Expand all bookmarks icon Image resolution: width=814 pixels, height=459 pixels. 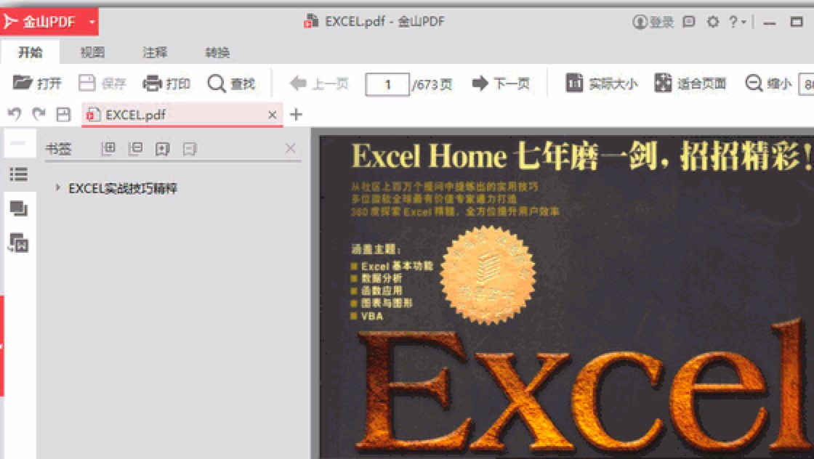(x=108, y=149)
